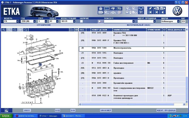
Task: Switch to the Дефлектор масляны... taskbar window
Action: 26,116
